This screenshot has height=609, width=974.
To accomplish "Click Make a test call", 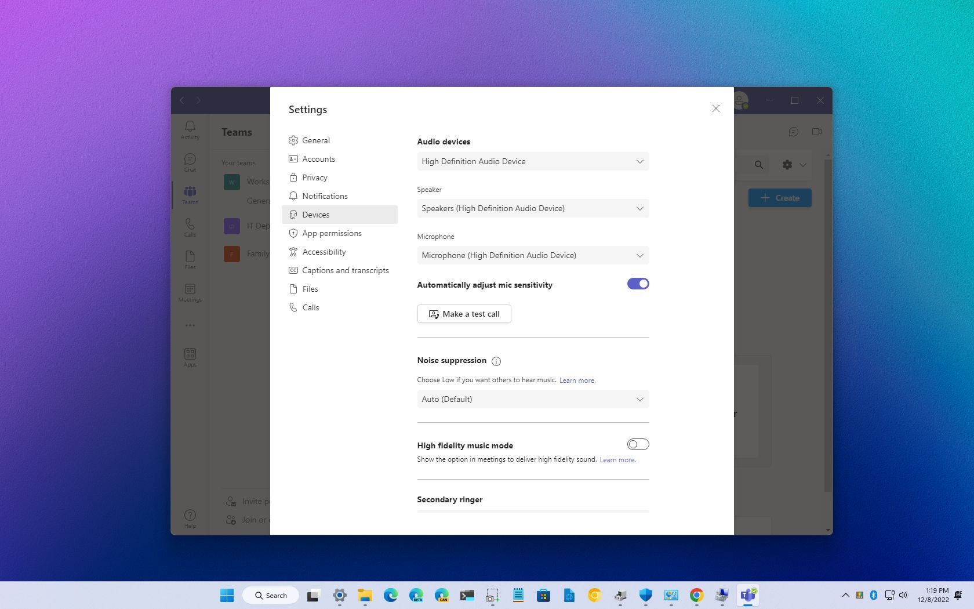I will tap(464, 314).
